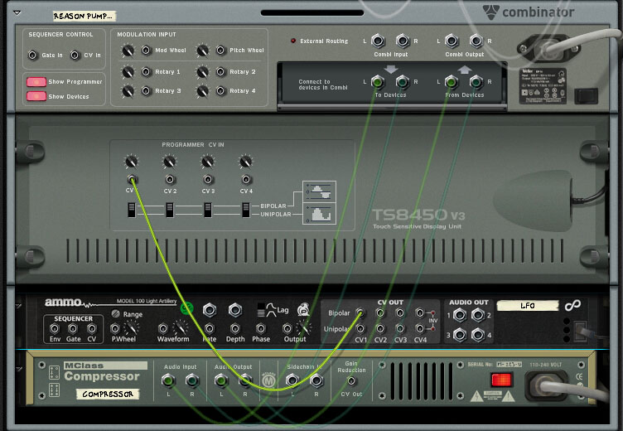Click the Rotary 1 CV input jack

click(x=146, y=71)
